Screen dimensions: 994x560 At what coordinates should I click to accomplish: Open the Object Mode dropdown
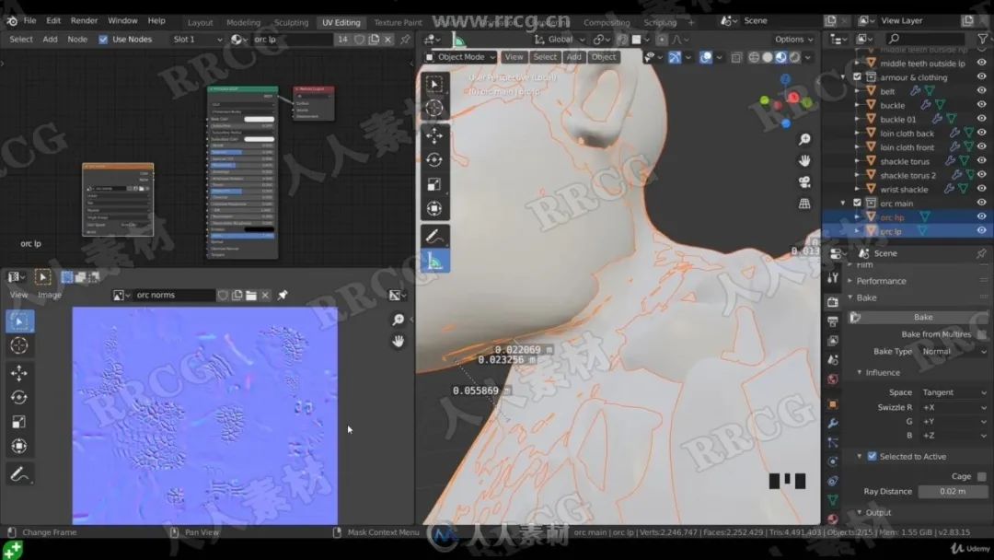click(x=460, y=57)
